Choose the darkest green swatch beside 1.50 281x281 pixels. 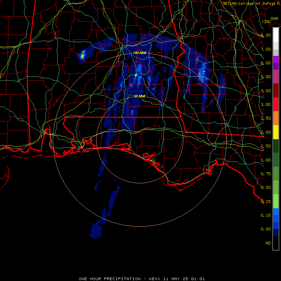[x=276, y=146]
